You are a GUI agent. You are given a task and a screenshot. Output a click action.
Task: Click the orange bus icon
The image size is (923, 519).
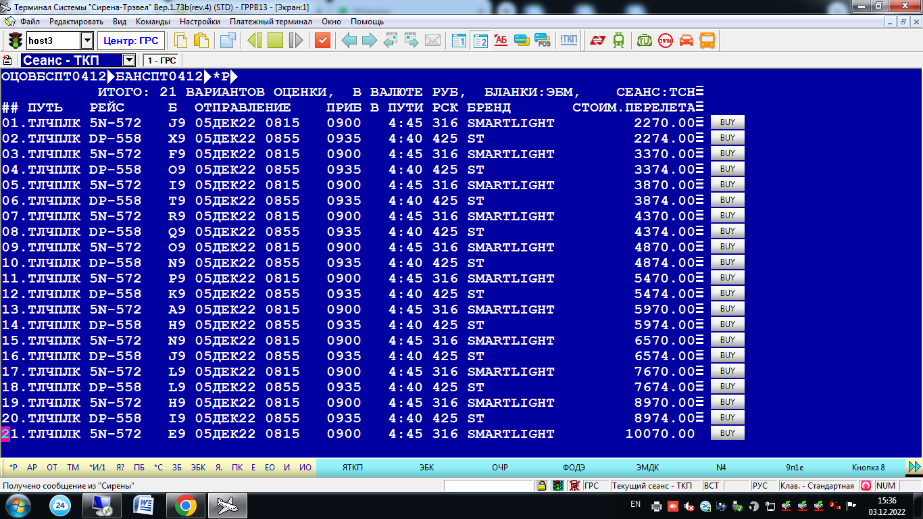(707, 41)
